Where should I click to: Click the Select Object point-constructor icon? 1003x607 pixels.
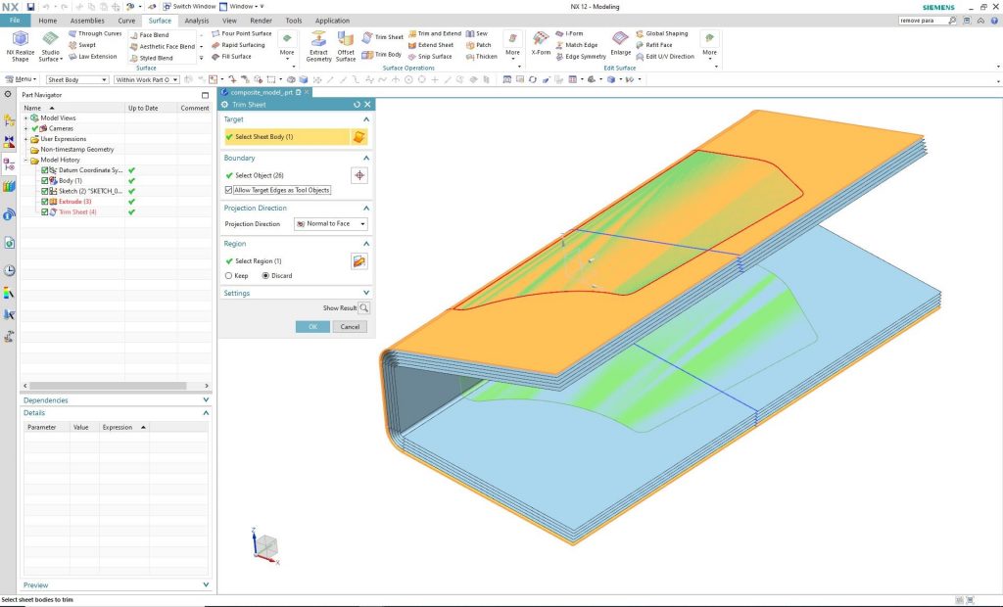click(x=359, y=175)
